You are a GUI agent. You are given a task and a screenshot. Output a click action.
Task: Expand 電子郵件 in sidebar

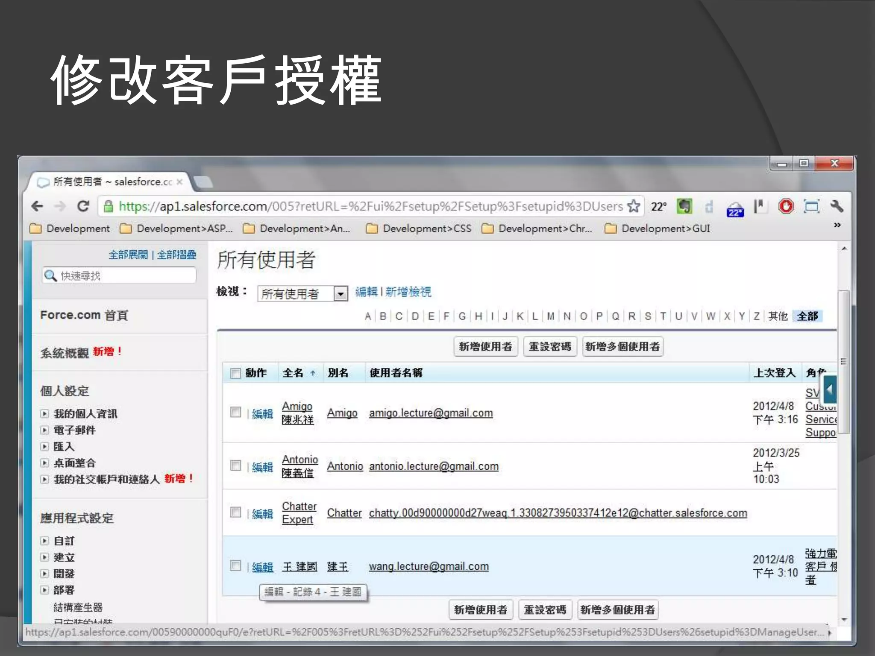44,430
